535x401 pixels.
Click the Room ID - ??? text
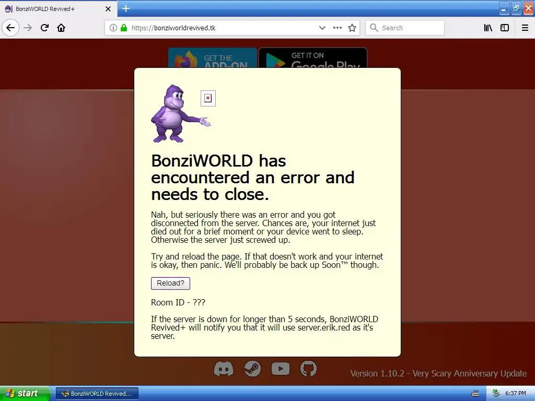(x=178, y=302)
